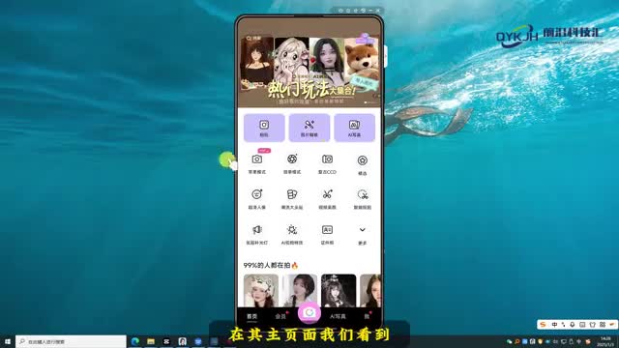The height and width of the screenshot is (348, 619).
Task: Open the scissors-sparkle 视频美颜 icon
Action: 327,194
